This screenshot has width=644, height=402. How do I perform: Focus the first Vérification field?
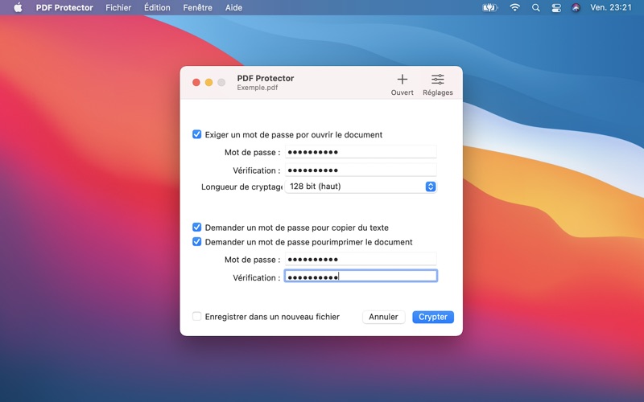[x=361, y=170]
